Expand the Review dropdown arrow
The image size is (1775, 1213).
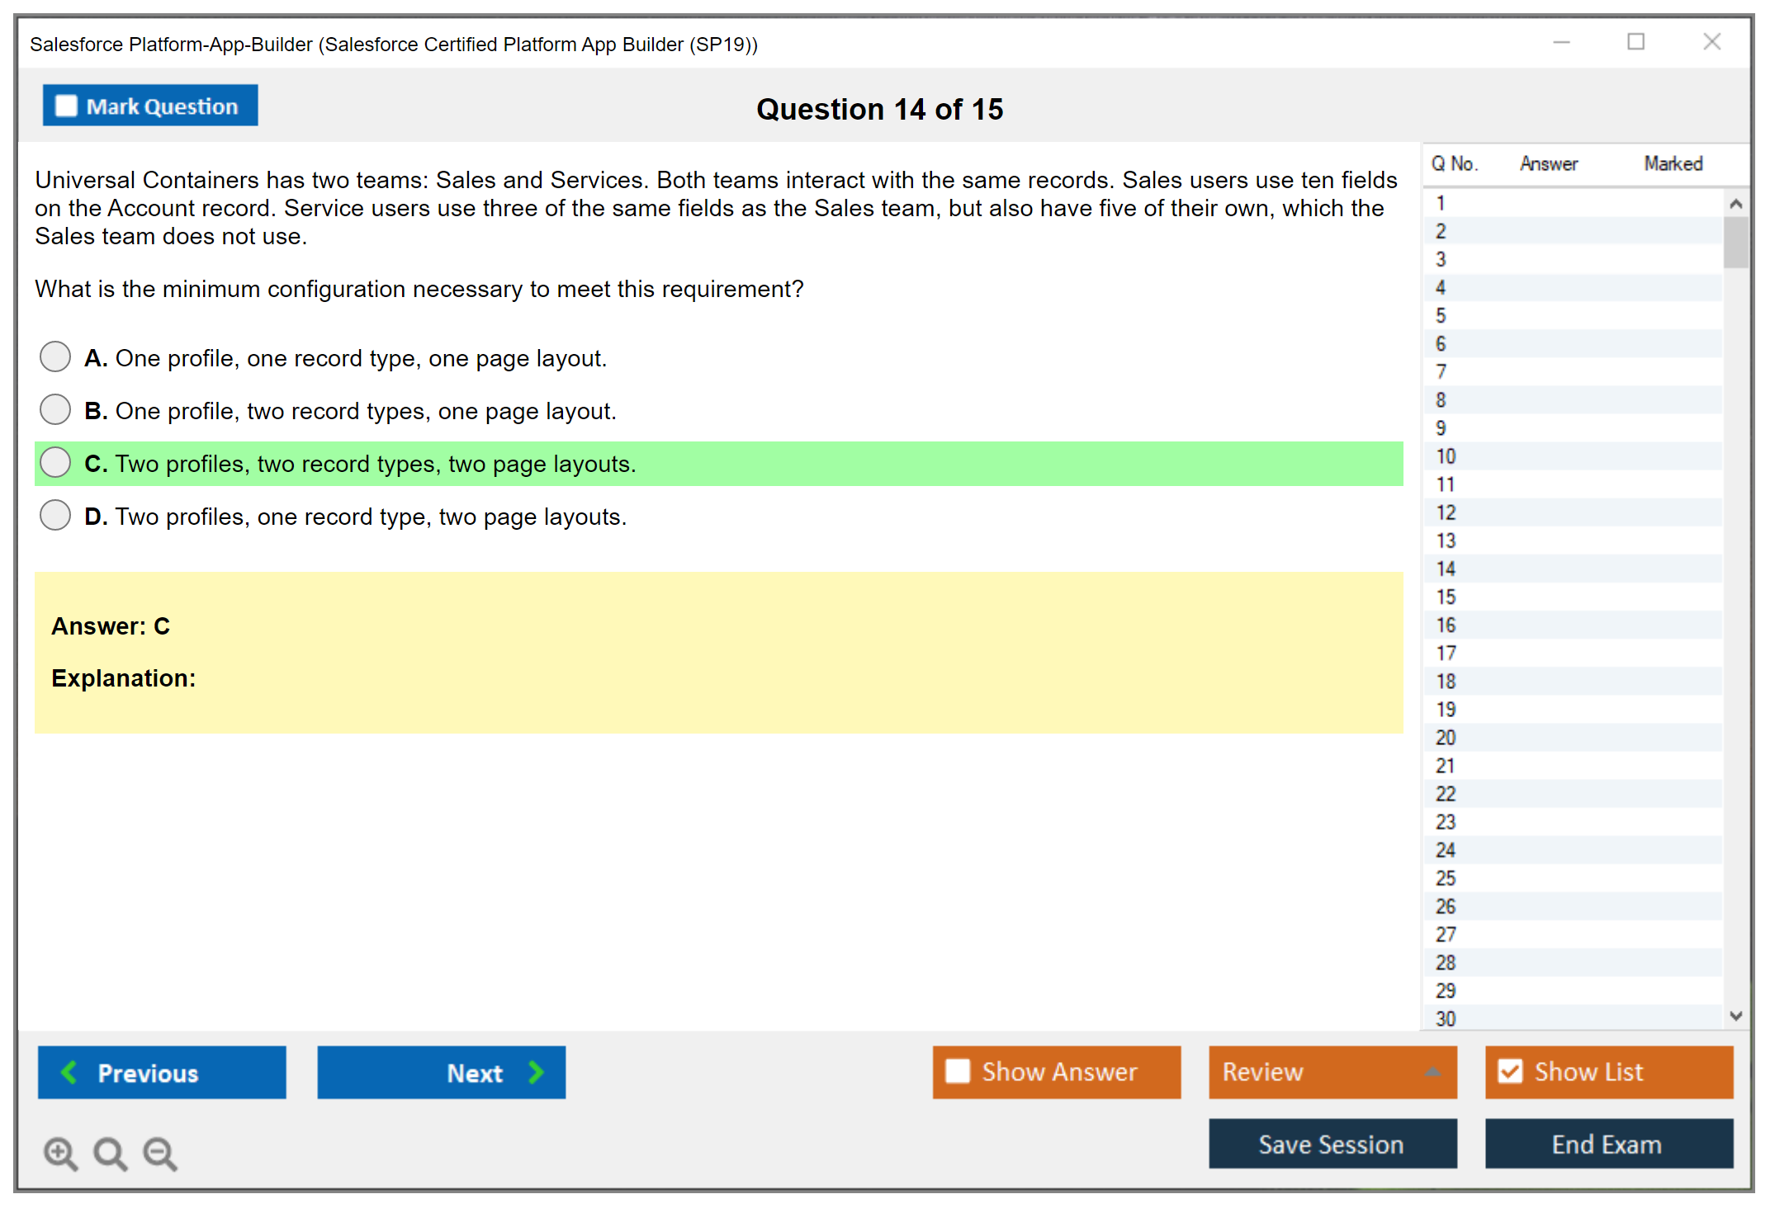(x=1432, y=1072)
